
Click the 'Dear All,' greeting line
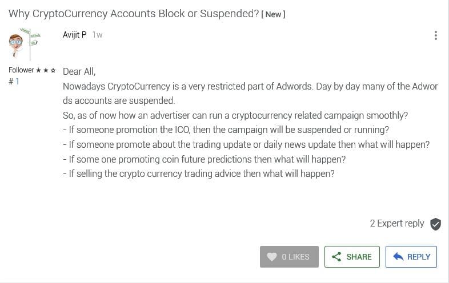pyautogui.click(x=79, y=71)
